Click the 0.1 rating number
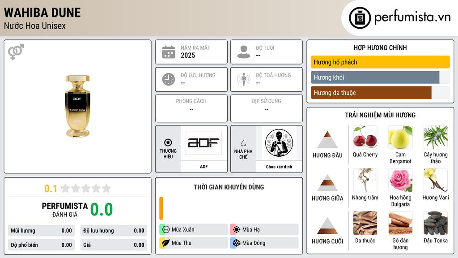 [51, 189]
